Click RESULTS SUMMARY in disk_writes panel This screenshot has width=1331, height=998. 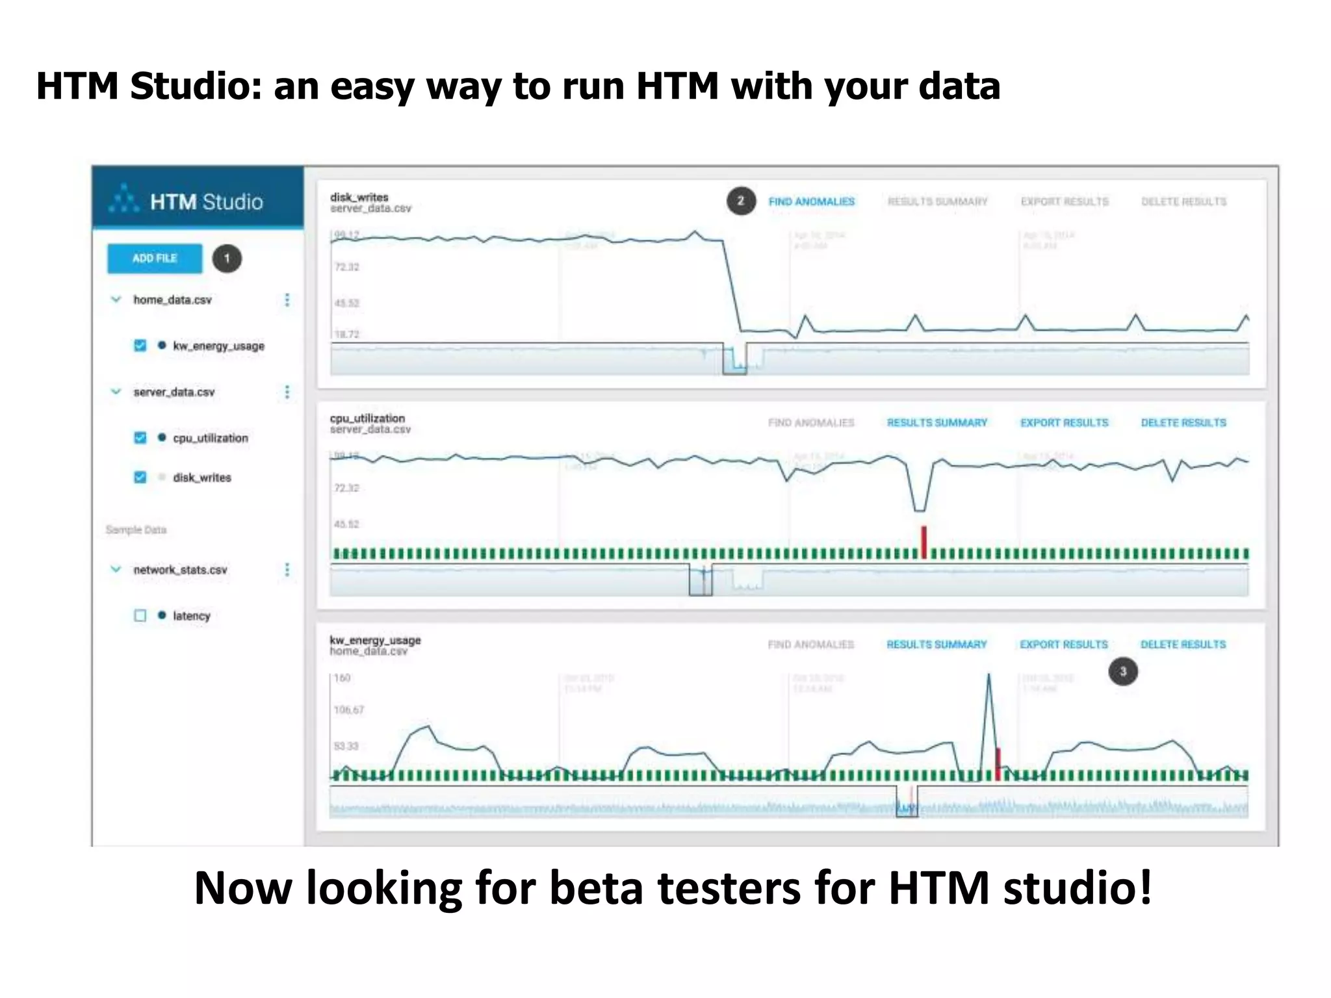click(937, 201)
